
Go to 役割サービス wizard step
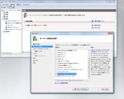(38, 51)
